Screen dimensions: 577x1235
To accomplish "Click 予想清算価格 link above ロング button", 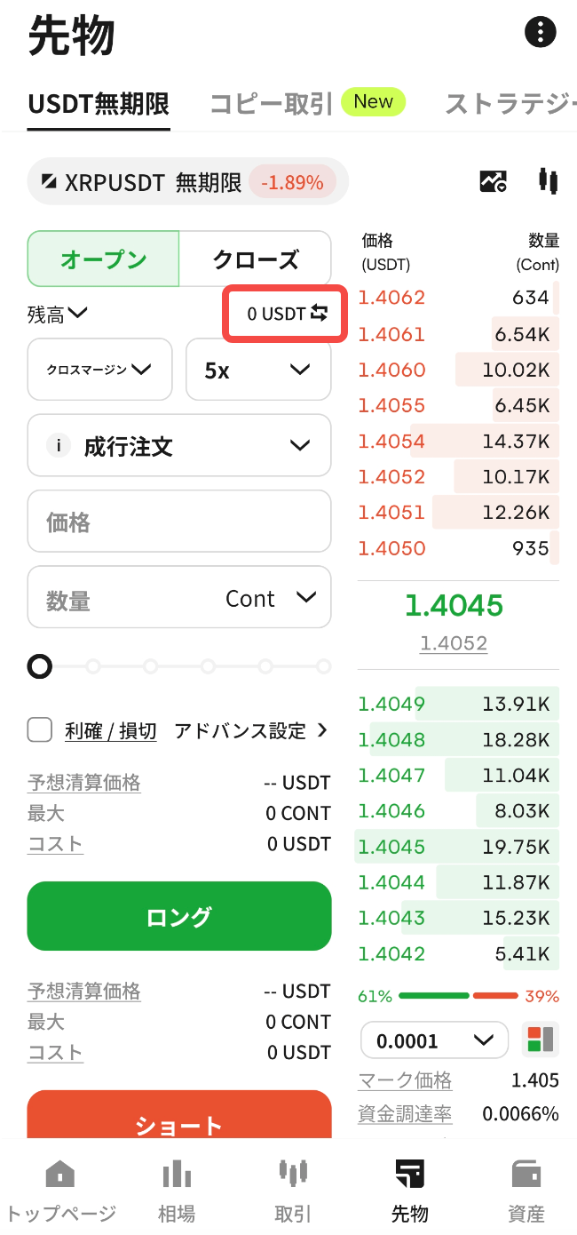I will [84, 783].
